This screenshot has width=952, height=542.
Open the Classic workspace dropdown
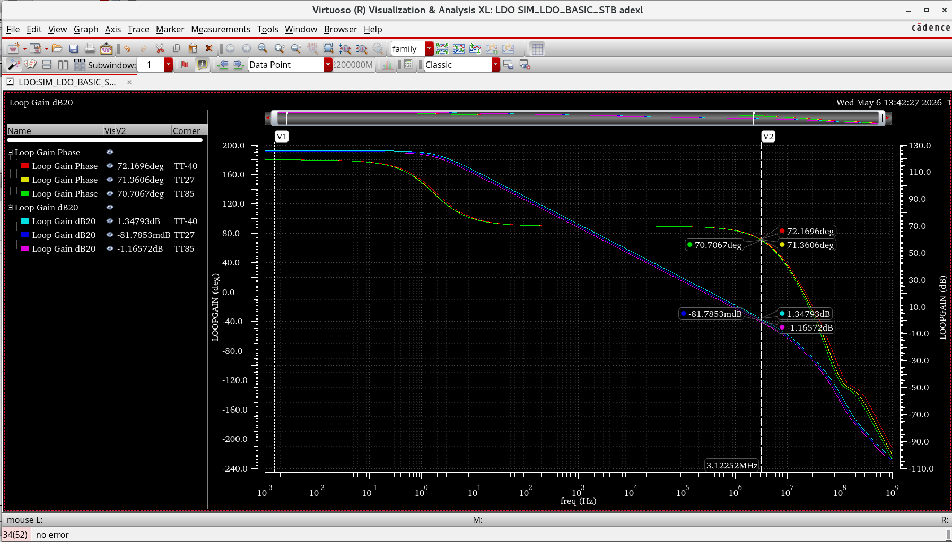pyautogui.click(x=496, y=65)
